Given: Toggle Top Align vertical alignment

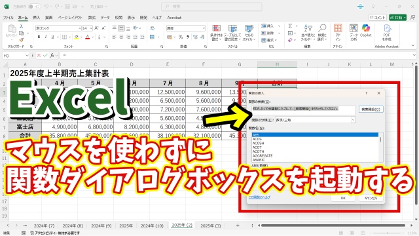Looking at the screenshot, I should tap(114, 28).
